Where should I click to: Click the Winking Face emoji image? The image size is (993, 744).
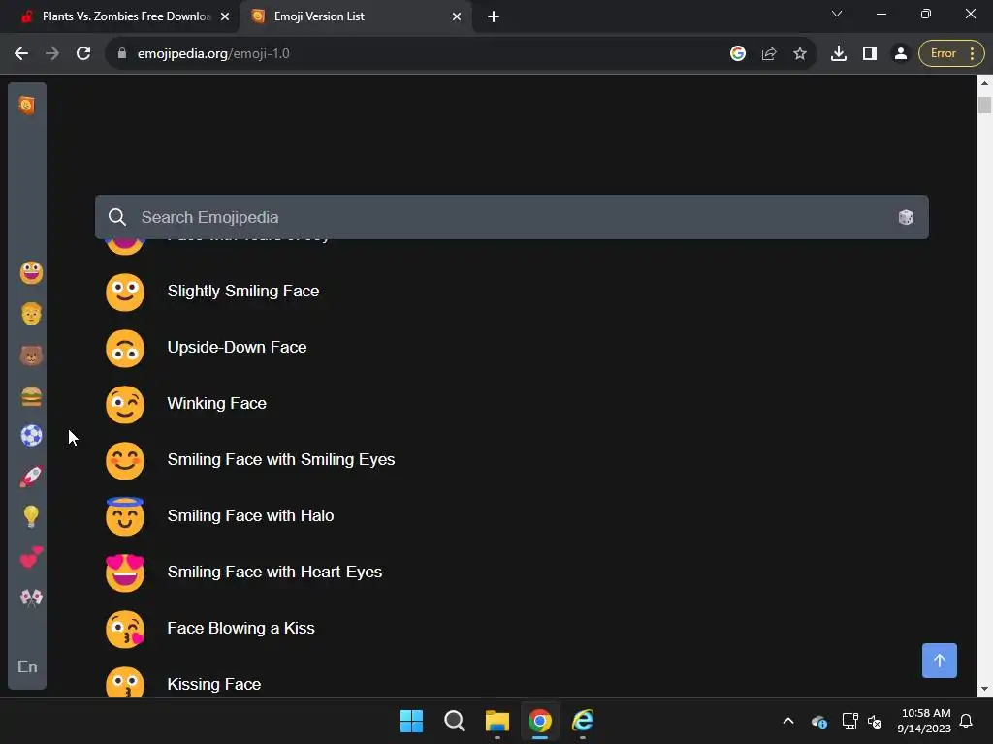[125, 405]
